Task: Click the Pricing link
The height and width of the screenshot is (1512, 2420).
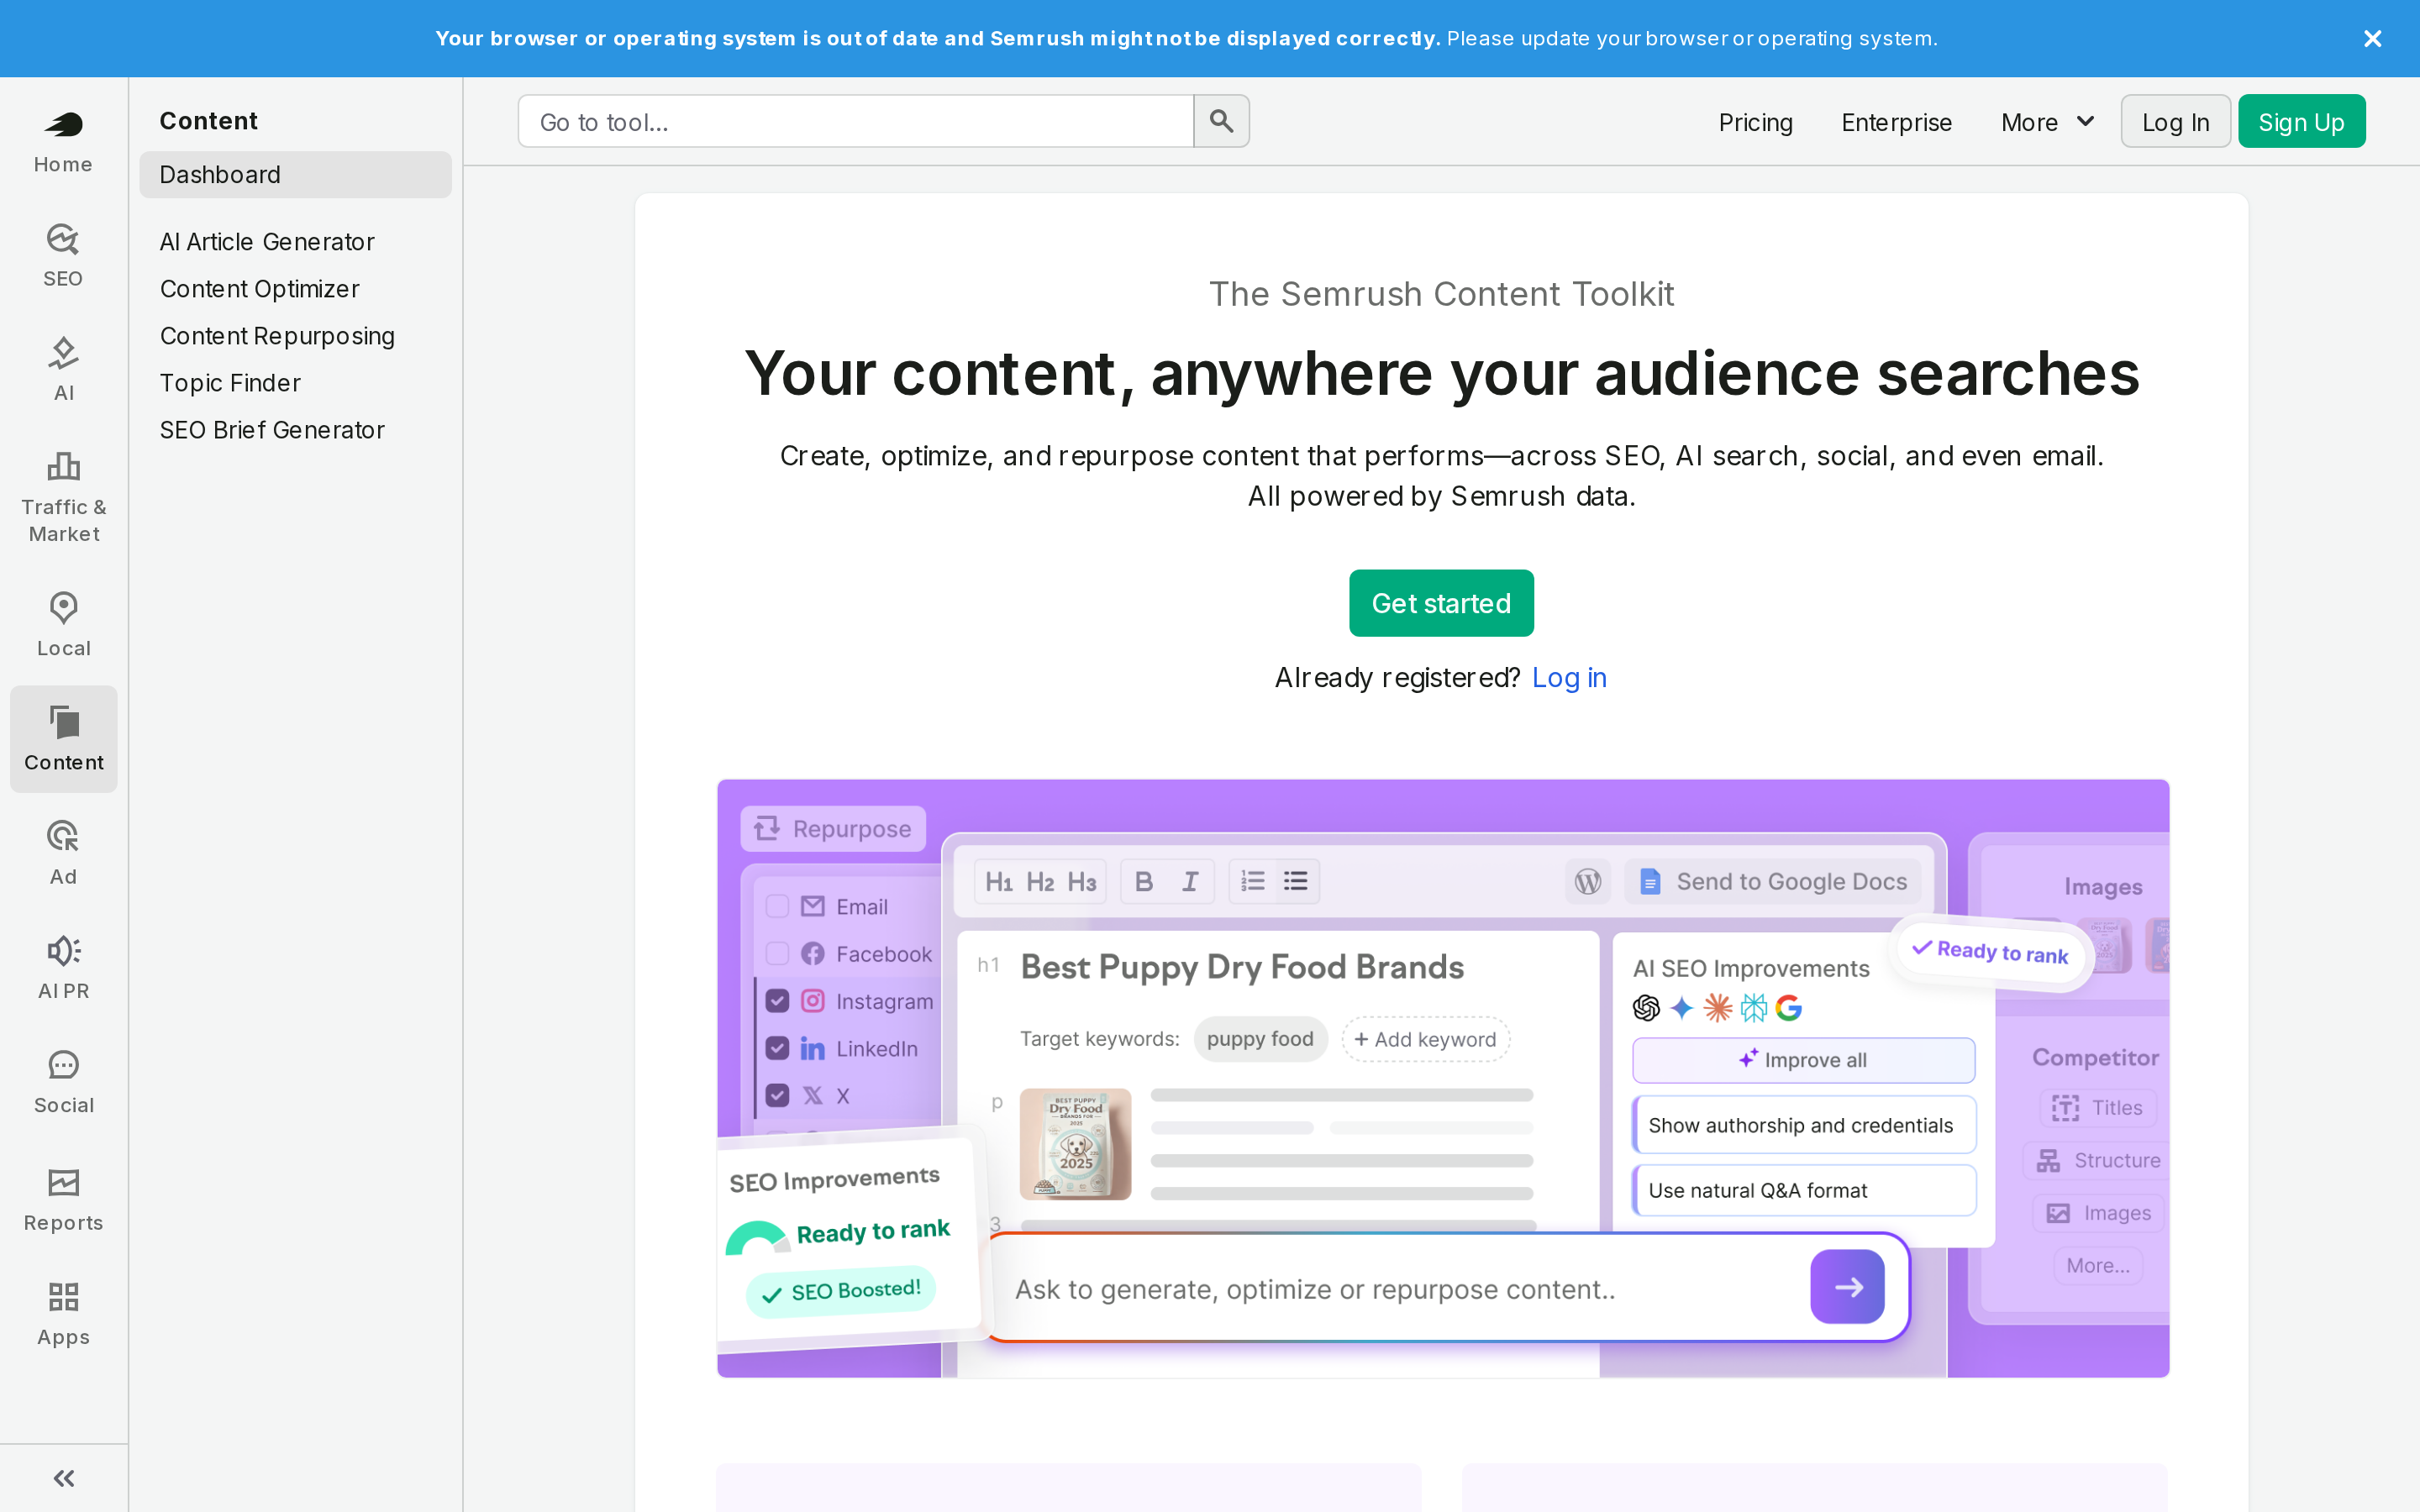Action: (x=1755, y=122)
